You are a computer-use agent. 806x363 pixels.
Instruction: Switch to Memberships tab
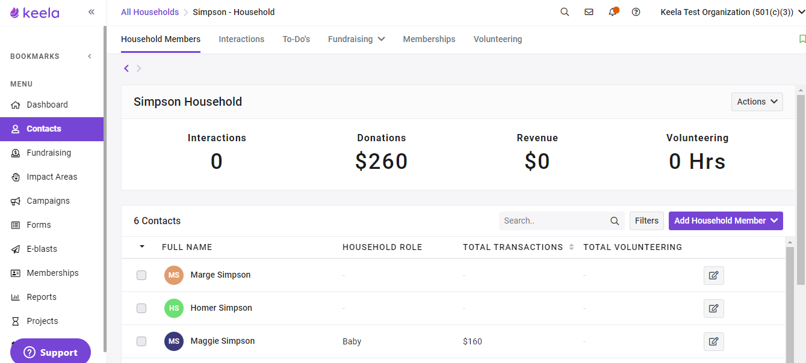(x=429, y=39)
